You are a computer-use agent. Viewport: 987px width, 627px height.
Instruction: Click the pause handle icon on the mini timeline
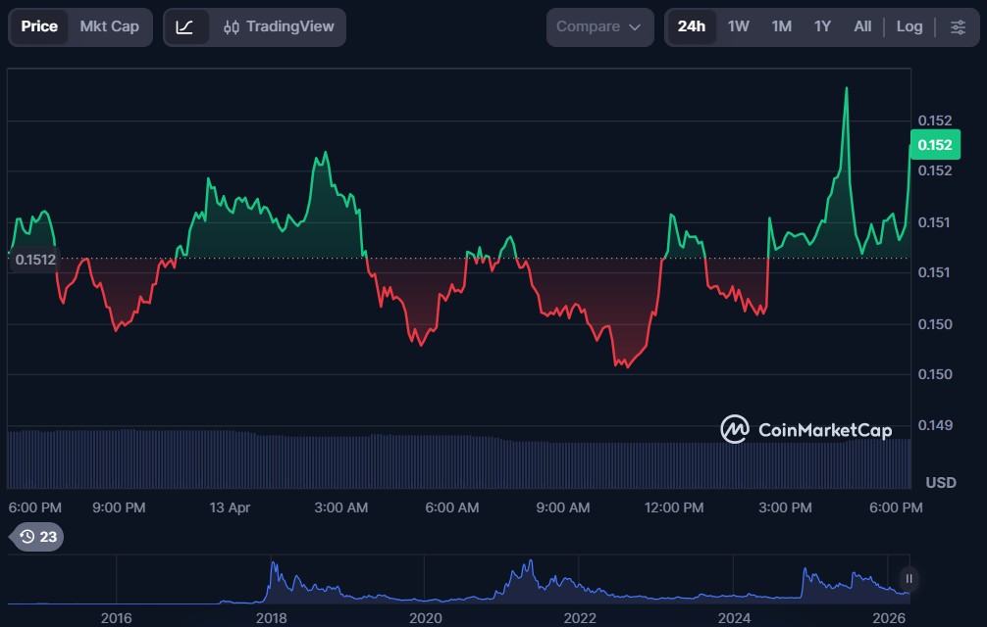pyautogui.click(x=909, y=578)
